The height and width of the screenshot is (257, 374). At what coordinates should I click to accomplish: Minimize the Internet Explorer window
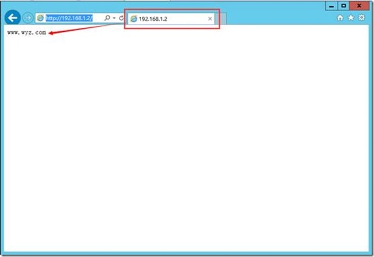332,6
